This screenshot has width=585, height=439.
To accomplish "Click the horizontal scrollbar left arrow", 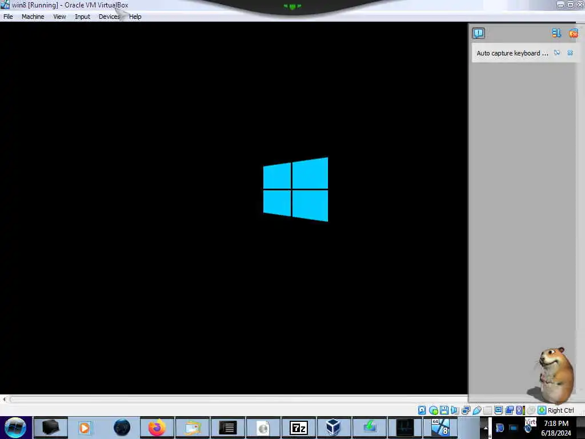I will click(4, 400).
